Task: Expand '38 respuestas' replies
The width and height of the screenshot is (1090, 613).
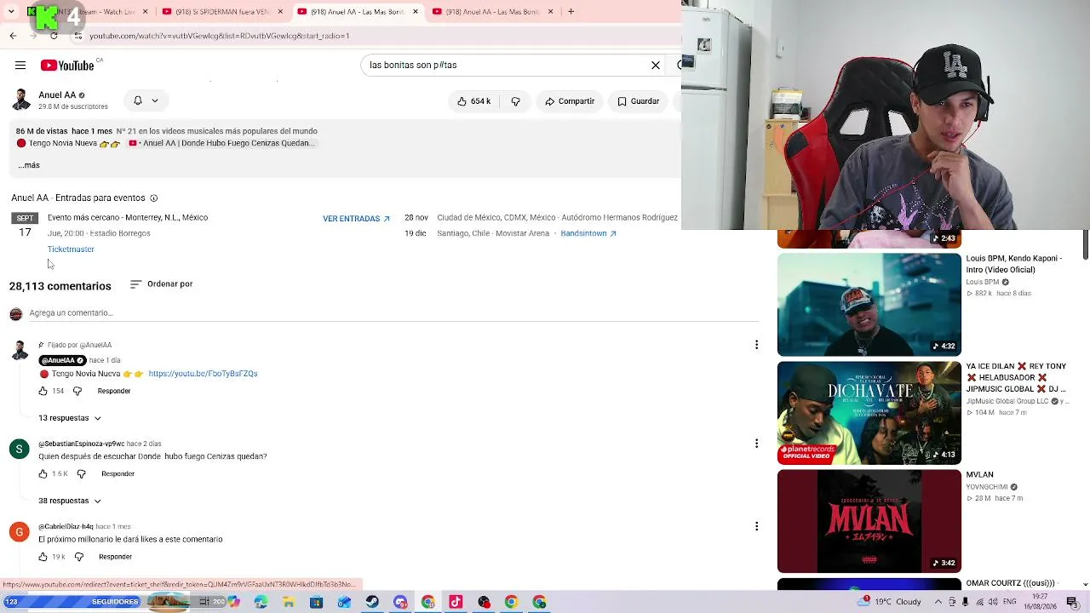Action: [70, 501]
